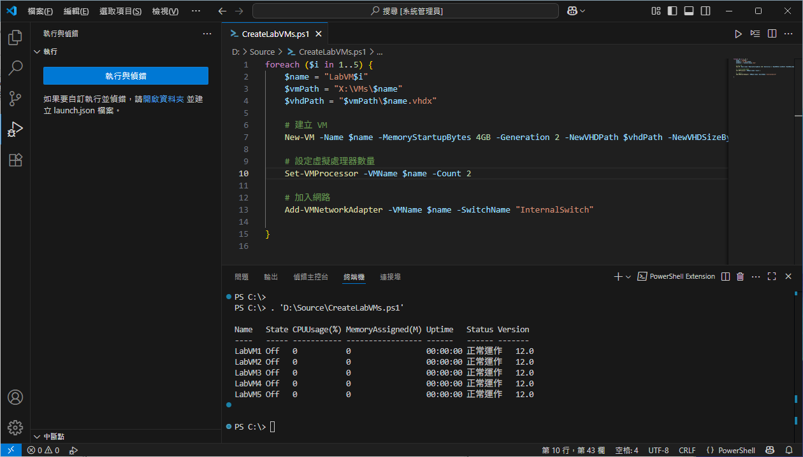Open the 檔案(F) menu
803x457 pixels.
coord(40,11)
